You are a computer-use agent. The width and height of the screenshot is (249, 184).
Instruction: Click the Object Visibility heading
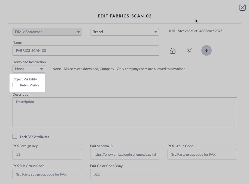click(x=25, y=79)
